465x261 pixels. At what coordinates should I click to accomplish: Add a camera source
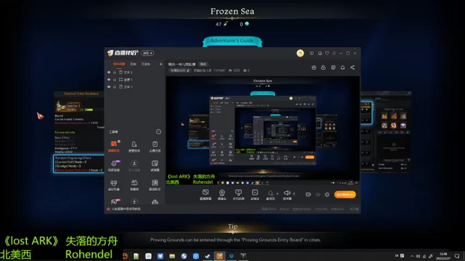click(222, 195)
